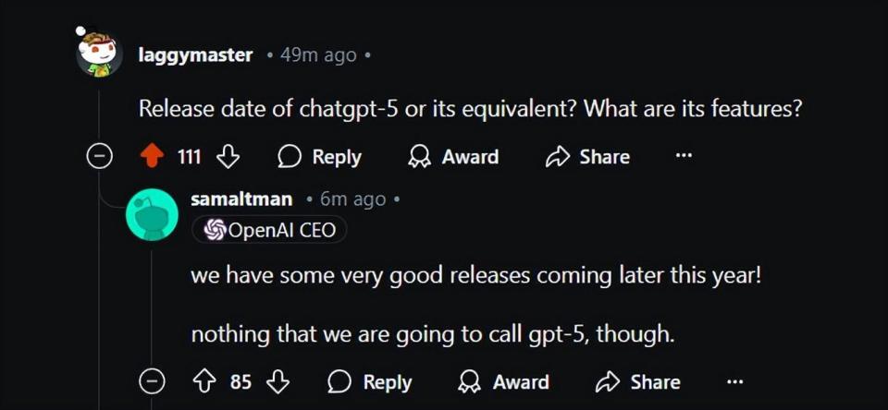Upvote samaltman's reply
Viewport: 888px width, 410px height.
(x=204, y=381)
